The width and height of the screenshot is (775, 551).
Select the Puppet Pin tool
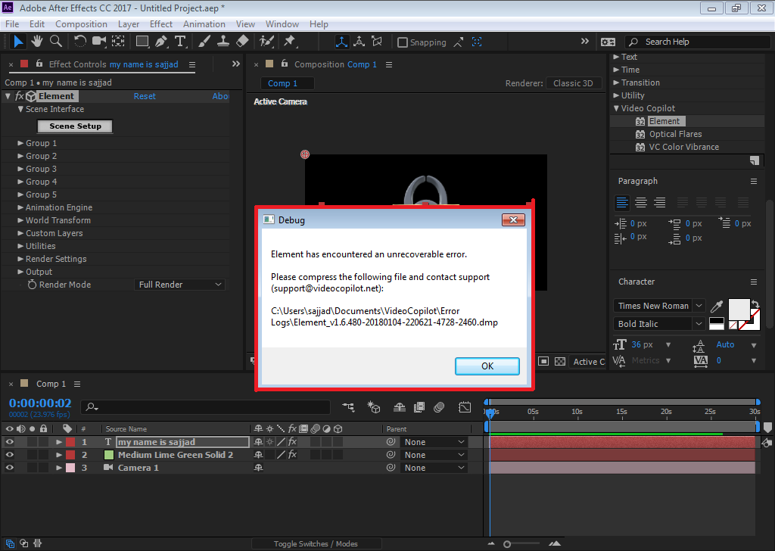[x=290, y=42]
